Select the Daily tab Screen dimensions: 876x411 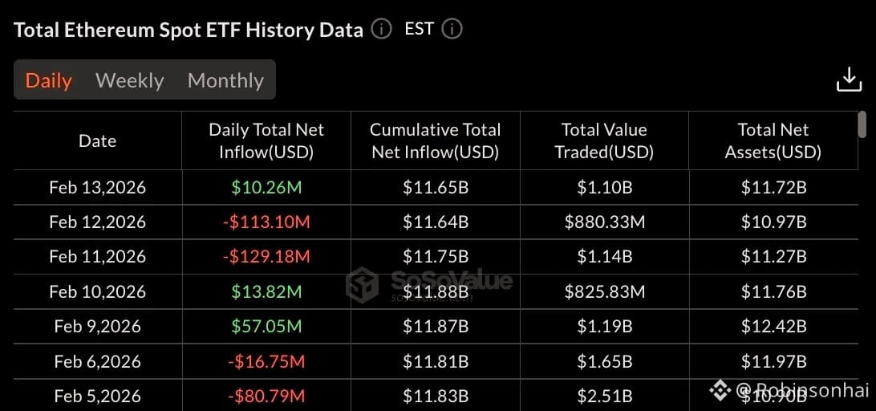[x=49, y=80]
